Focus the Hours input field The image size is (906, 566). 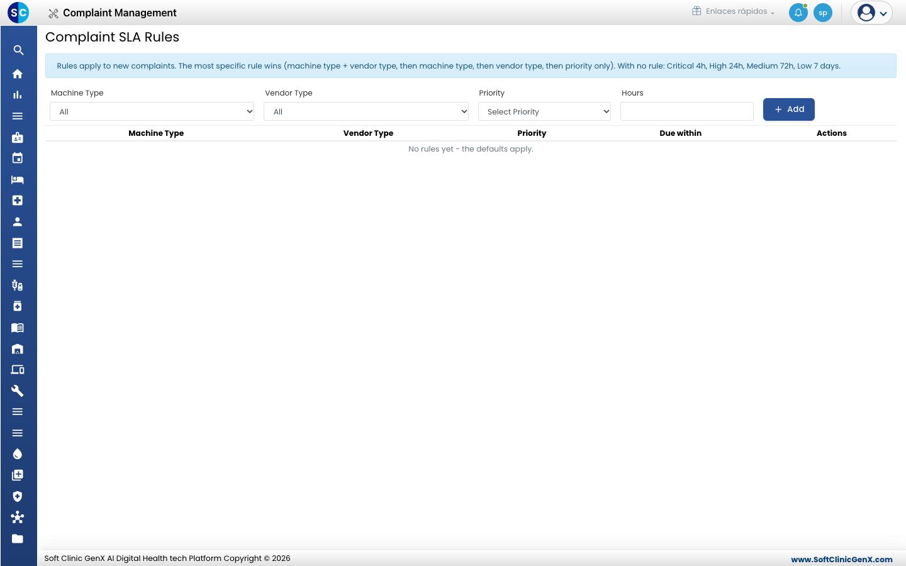click(687, 111)
